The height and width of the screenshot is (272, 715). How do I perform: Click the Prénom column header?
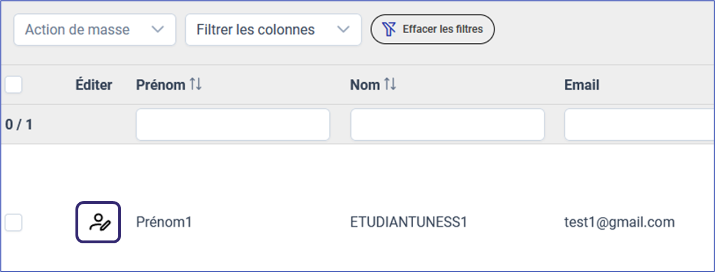pos(160,85)
